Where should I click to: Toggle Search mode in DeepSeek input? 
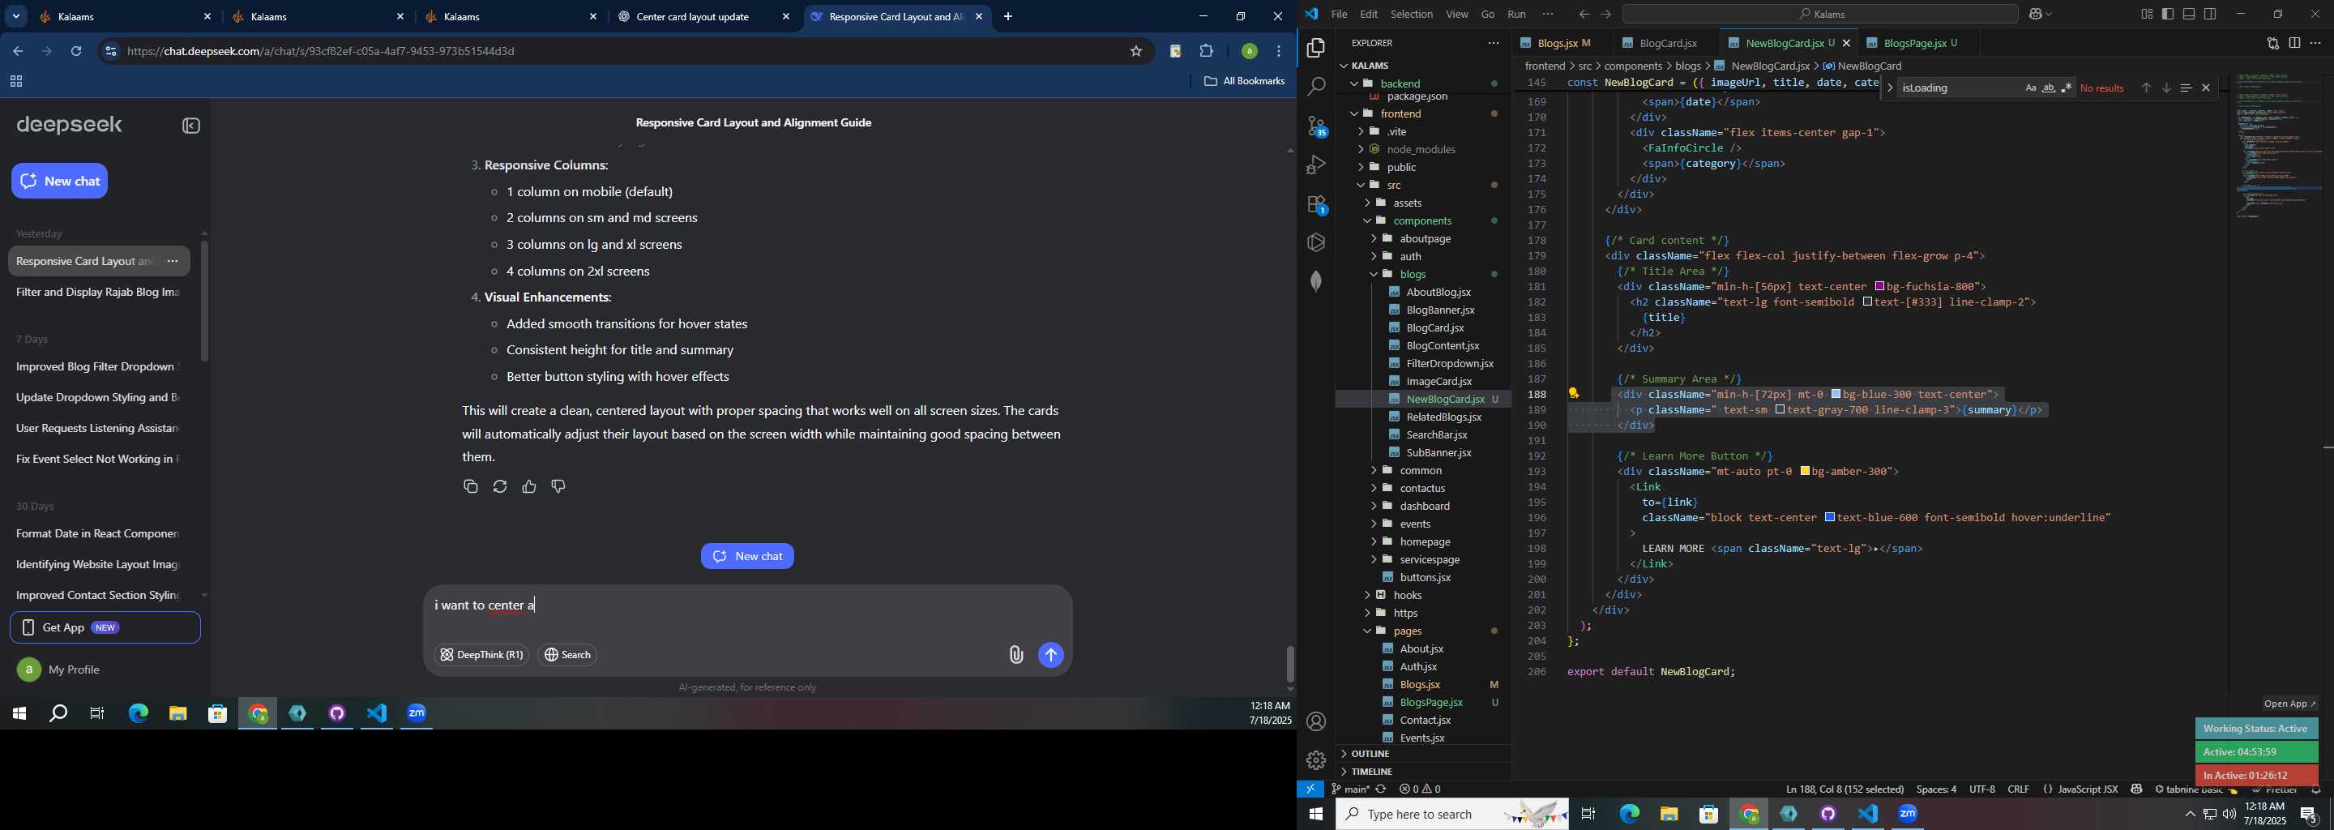[x=568, y=655]
